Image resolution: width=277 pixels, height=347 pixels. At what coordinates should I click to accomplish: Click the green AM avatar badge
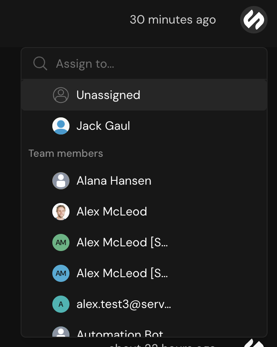(61, 242)
